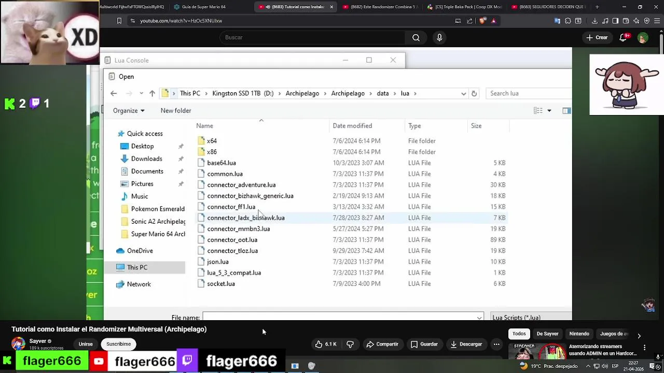Open the browser downloads icon

click(594, 21)
